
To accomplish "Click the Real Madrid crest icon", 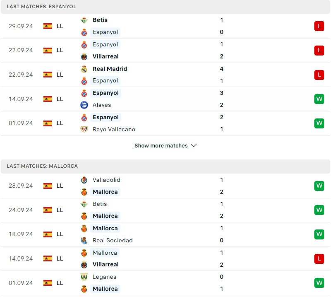I will [x=84, y=69].
